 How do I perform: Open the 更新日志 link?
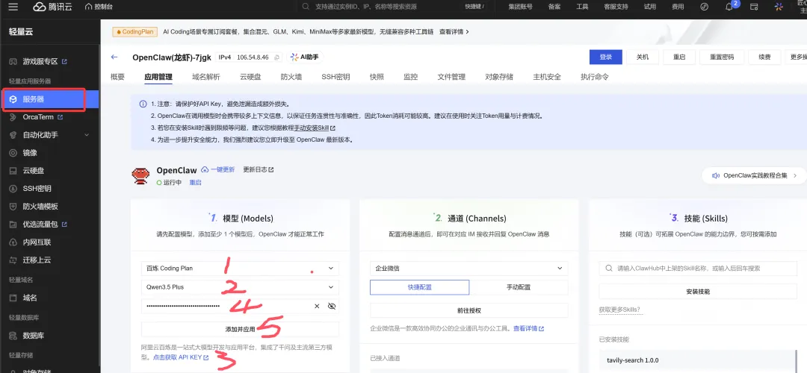[x=259, y=169]
